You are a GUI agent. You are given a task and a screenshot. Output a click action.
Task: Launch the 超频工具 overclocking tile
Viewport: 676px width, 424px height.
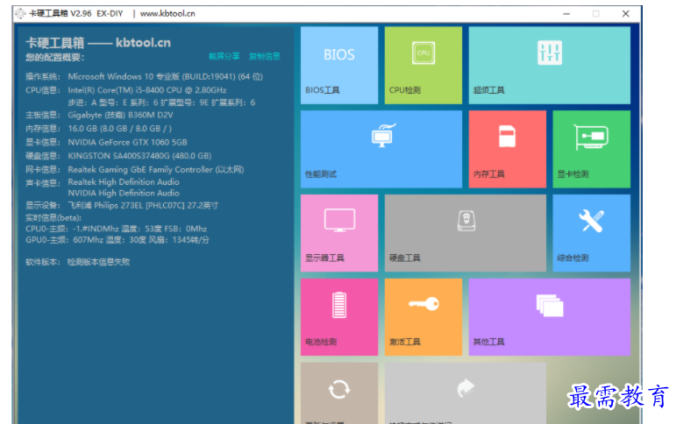click(x=549, y=65)
